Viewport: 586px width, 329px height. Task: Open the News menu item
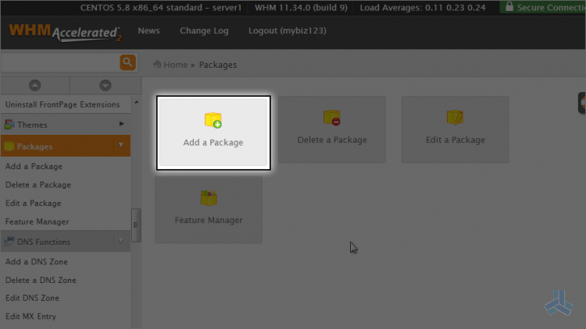[148, 30]
